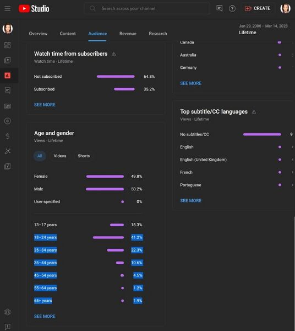Click the 41.2% value
Image resolution: width=295 pixels, height=331 pixels.
137,237
